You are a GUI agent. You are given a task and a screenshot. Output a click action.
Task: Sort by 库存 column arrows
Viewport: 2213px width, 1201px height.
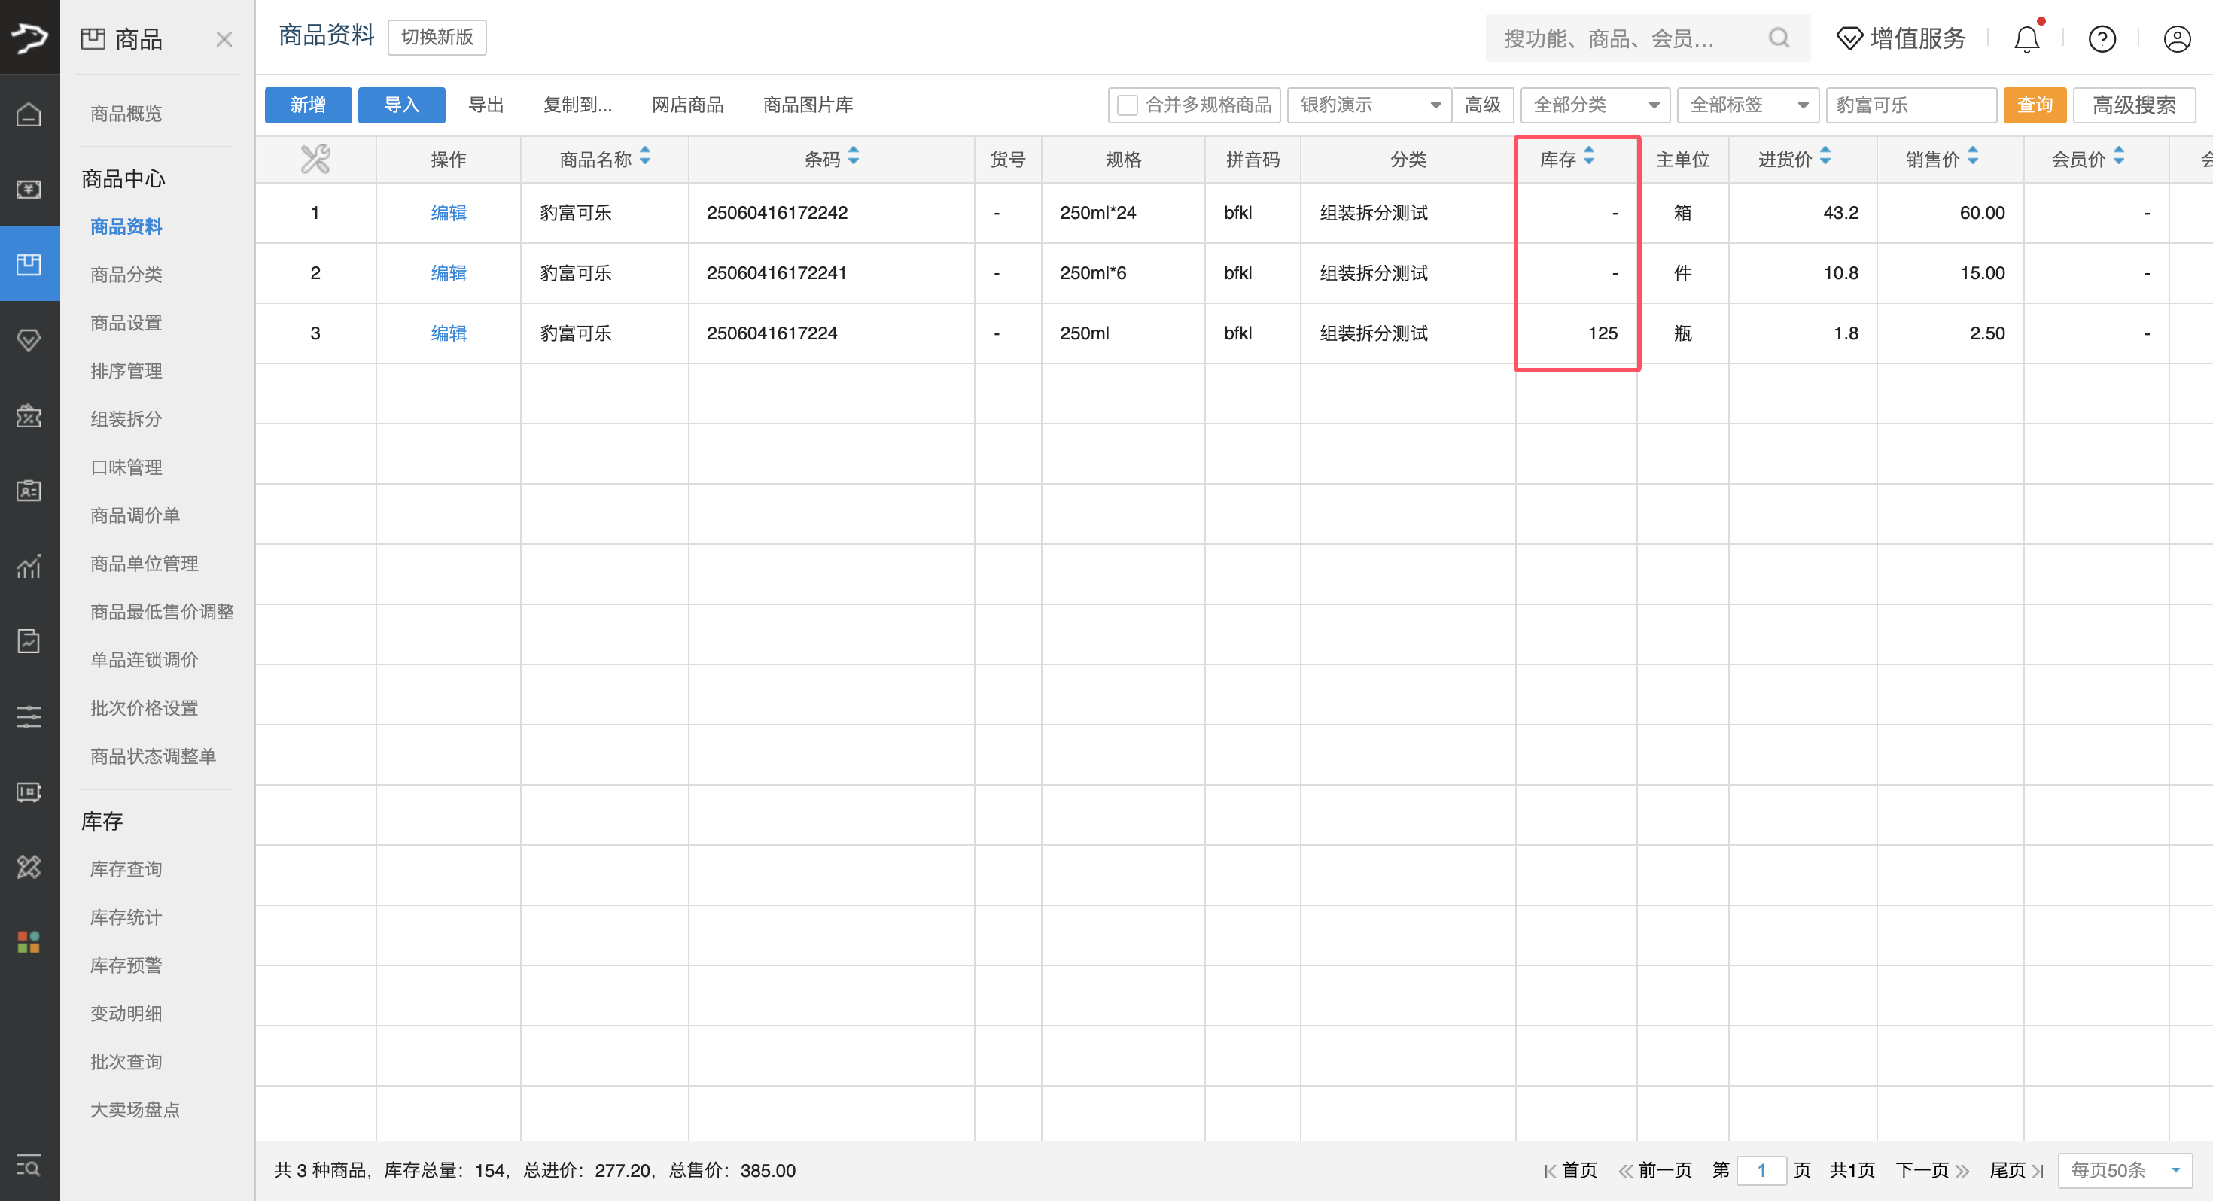point(1588,157)
